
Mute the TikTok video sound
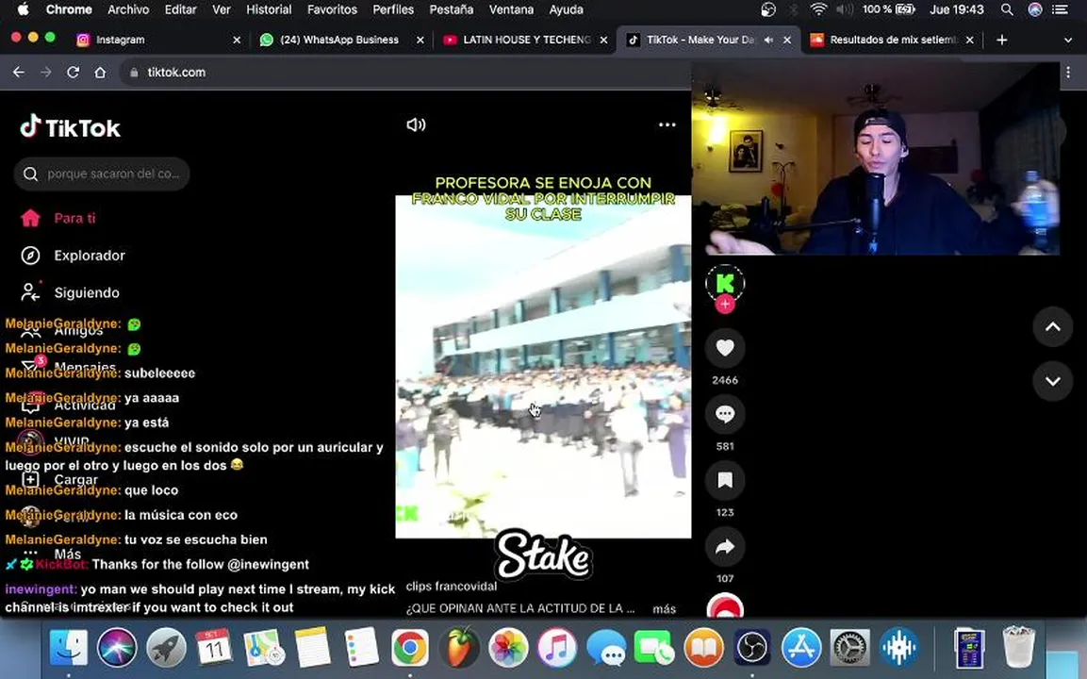click(416, 124)
